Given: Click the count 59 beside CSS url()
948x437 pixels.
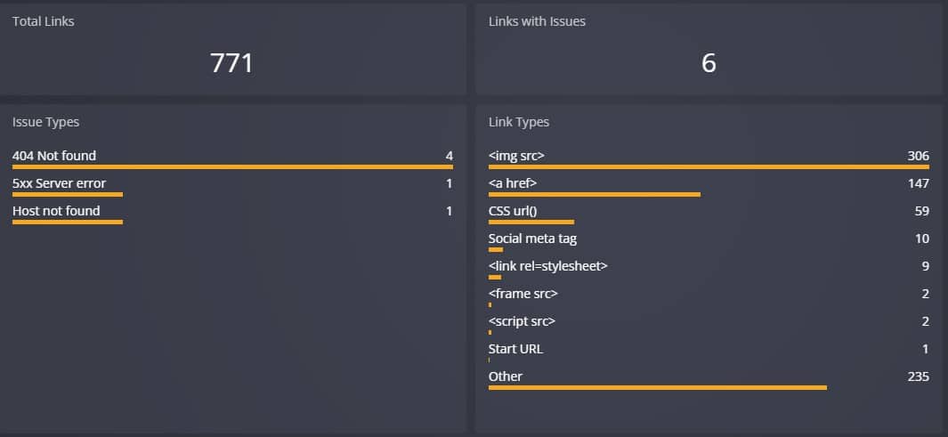Looking at the screenshot, I should click(922, 211).
